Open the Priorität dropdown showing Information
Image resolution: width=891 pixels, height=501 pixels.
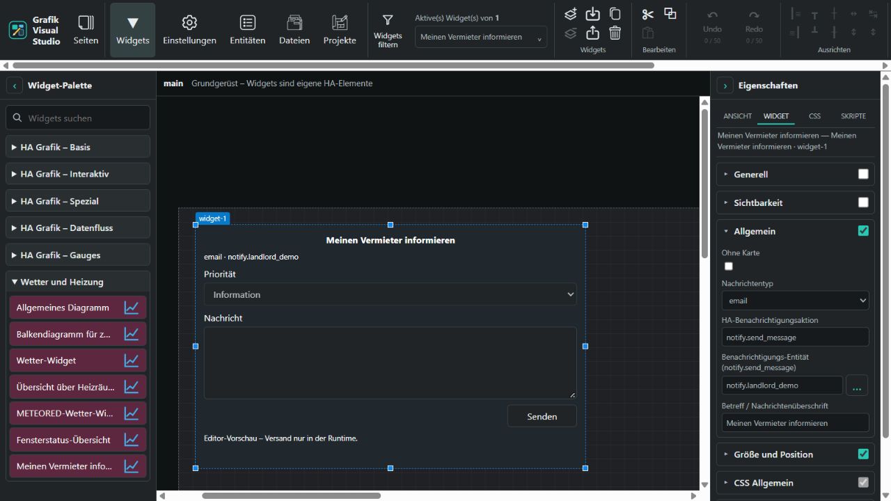tap(391, 294)
